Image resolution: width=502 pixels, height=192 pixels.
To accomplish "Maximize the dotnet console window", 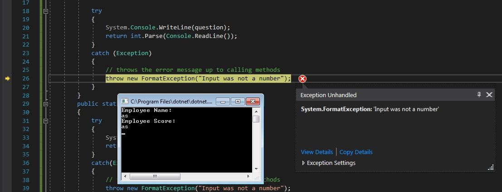I will 237,101.
